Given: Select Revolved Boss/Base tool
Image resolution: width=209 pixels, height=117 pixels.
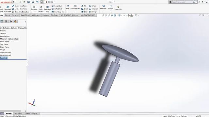Looking at the screenshot, I should [8, 9].
